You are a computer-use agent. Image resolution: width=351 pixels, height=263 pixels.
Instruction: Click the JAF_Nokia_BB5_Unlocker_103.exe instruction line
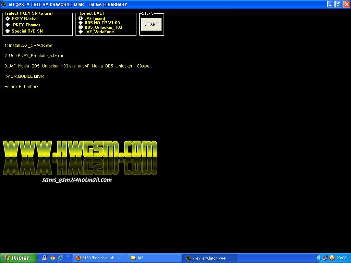(x=77, y=66)
